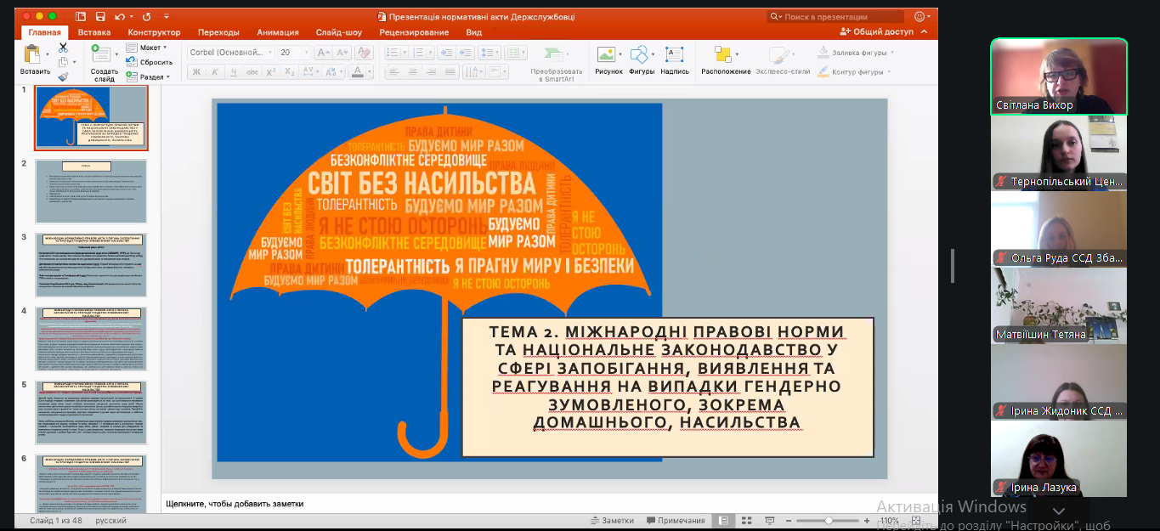Open the Вставка ribbon tab
Screen dimensions: 1160x531
(93, 32)
